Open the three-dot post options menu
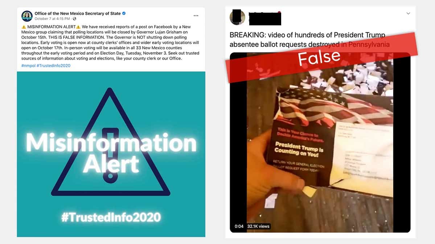The image size is (435, 244). point(196,16)
